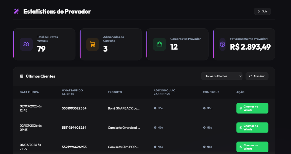Click the green shopping bag icon
Screen dimensions: 291x154
click(x=159, y=44)
